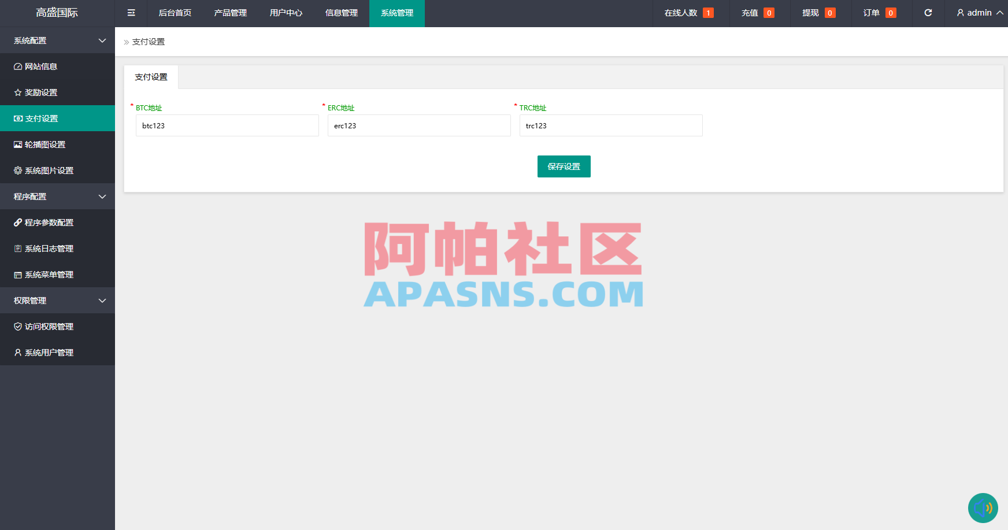
Task: Toggle the sidebar collapse hamburger icon
Action: click(131, 13)
